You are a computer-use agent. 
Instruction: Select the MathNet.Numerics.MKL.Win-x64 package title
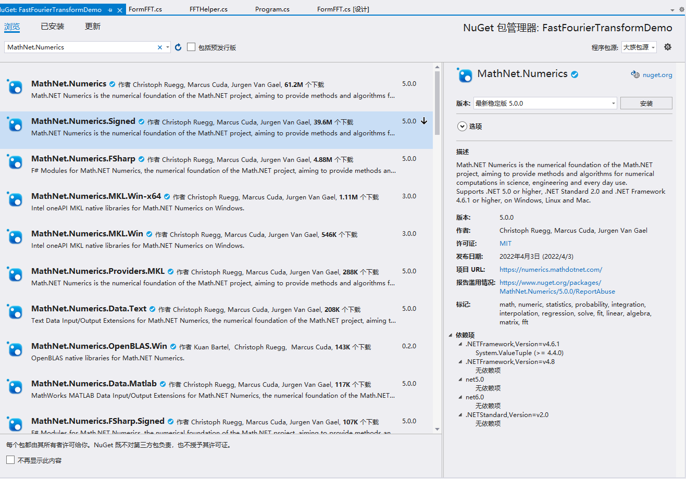coord(96,196)
